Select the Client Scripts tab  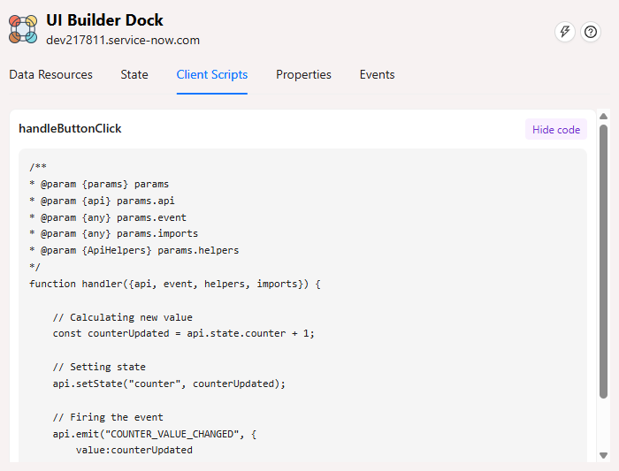click(212, 75)
